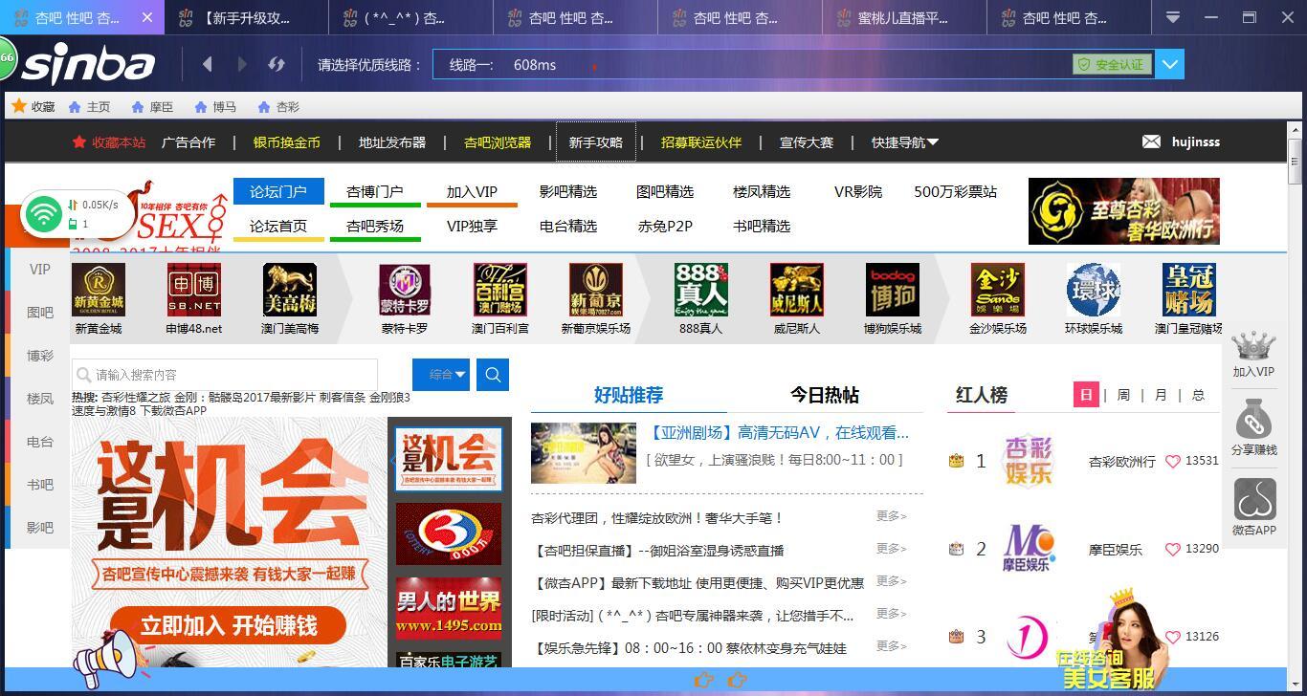Switch the 红人榜 ranking to 总
Screen dimensions: 1307x696
1198,395
